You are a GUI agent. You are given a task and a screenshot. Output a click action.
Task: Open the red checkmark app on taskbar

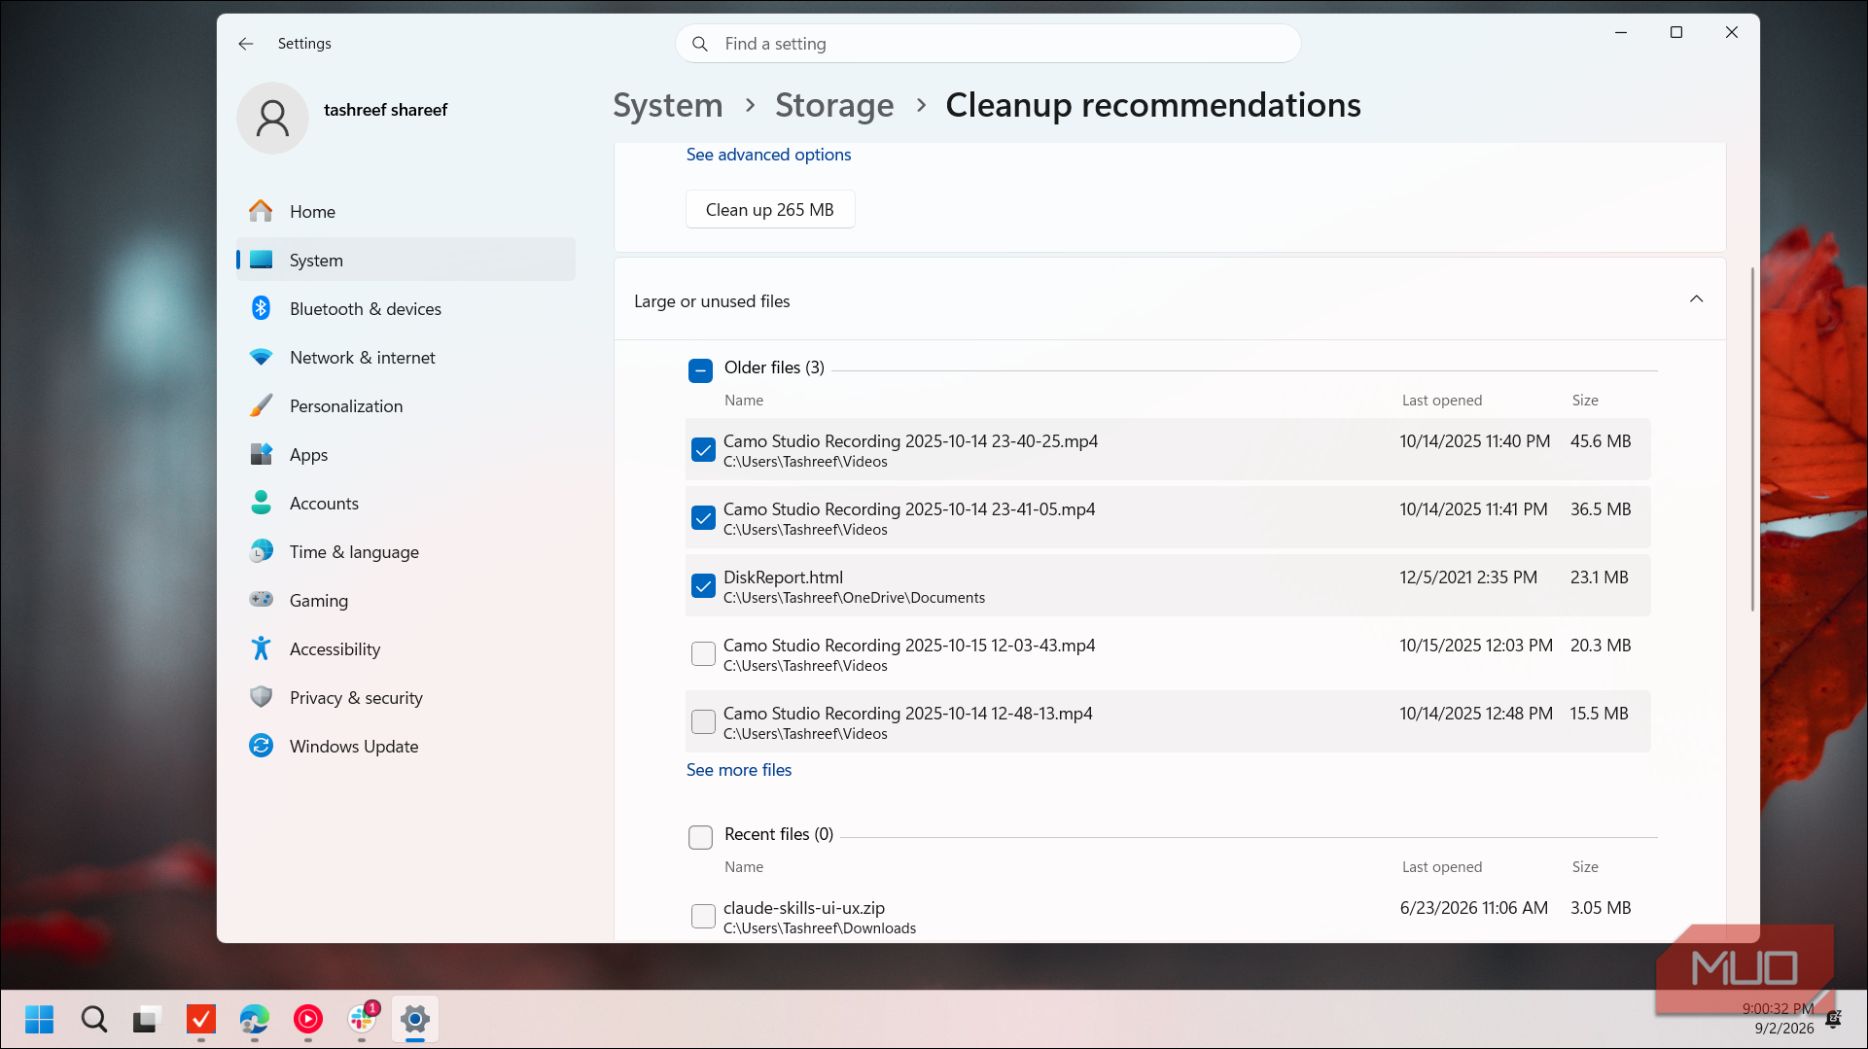coord(200,1019)
